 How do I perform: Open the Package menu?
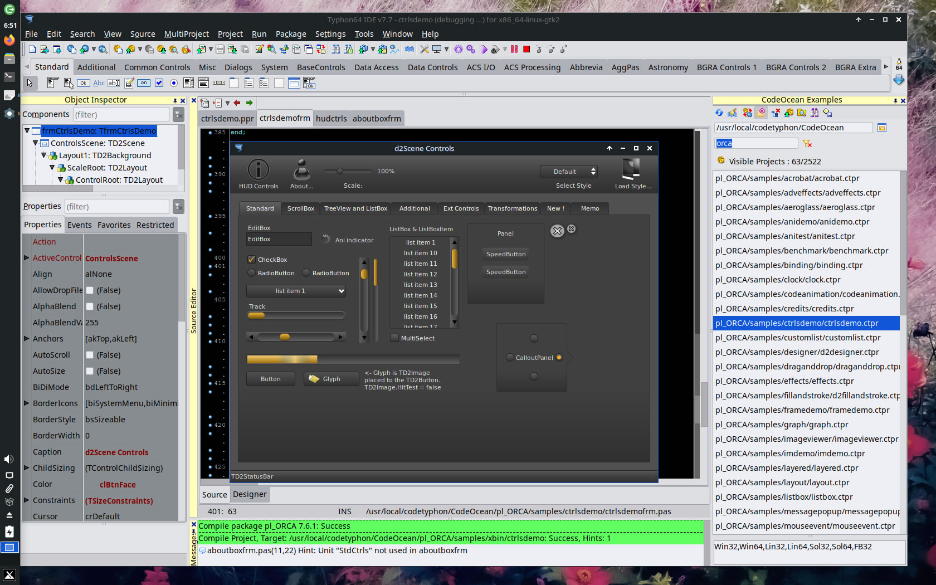tap(290, 34)
